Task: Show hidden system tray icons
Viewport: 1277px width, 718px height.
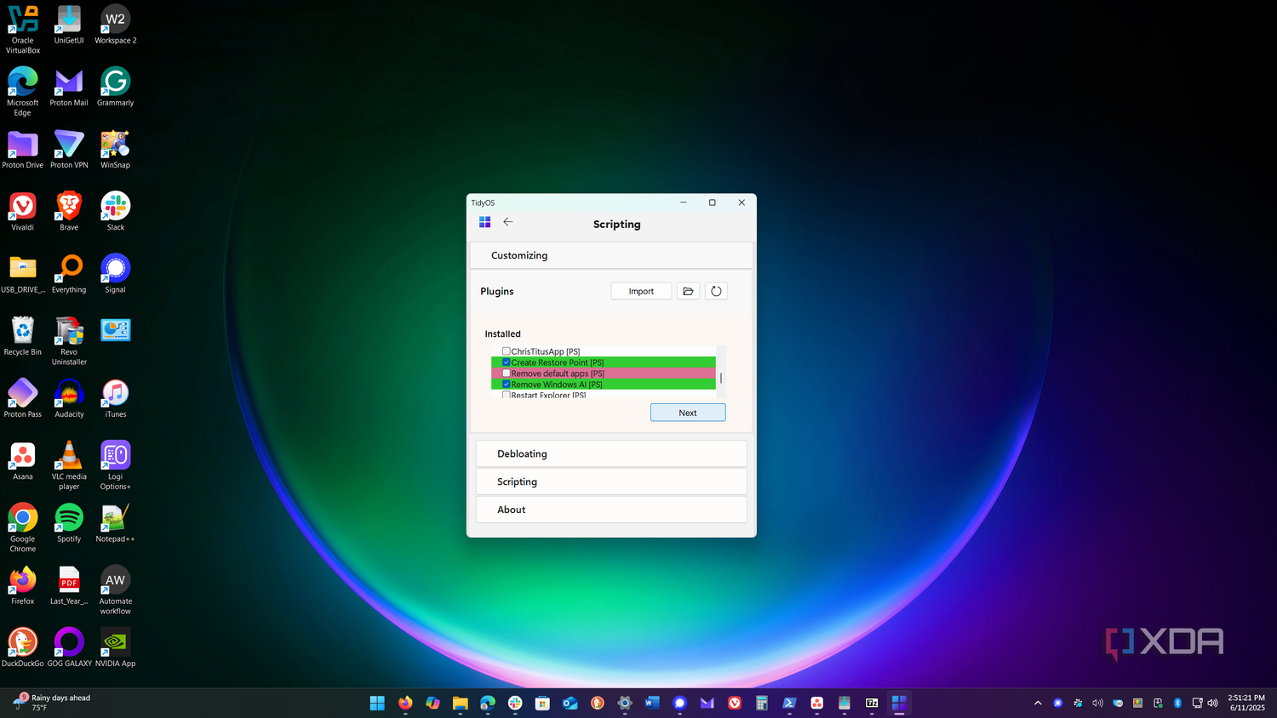Action: click(1038, 703)
